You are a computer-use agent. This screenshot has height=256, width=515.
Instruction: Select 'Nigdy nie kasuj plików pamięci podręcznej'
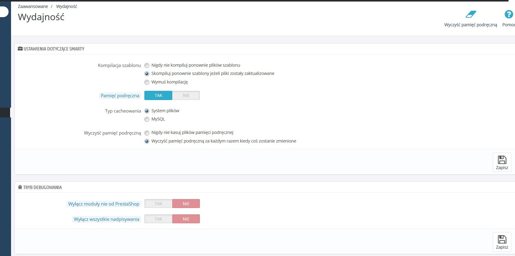tap(147, 133)
